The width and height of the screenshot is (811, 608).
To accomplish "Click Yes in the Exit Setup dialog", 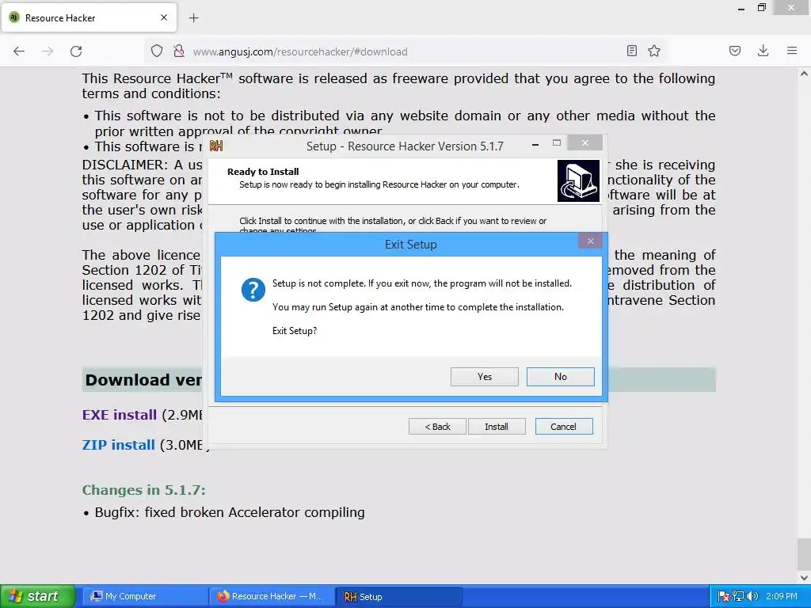I will click(484, 377).
